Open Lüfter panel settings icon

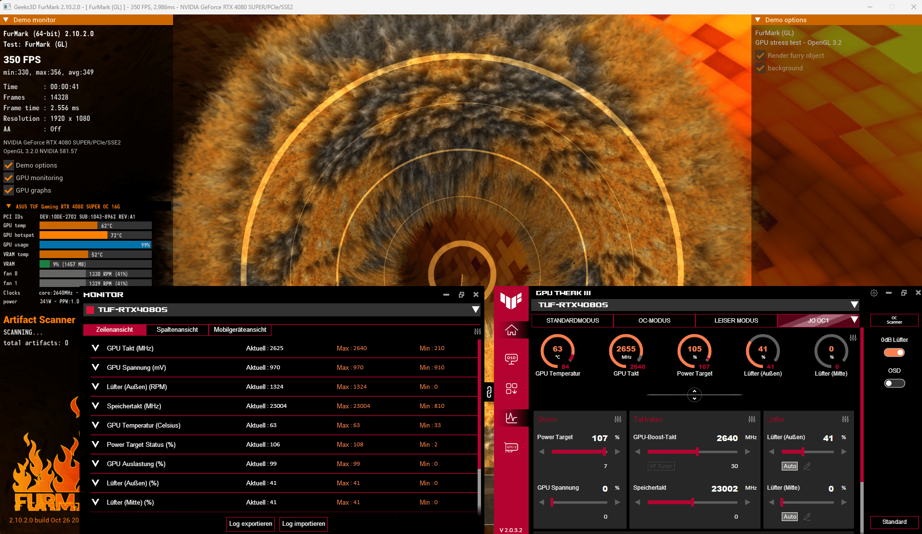(845, 419)
